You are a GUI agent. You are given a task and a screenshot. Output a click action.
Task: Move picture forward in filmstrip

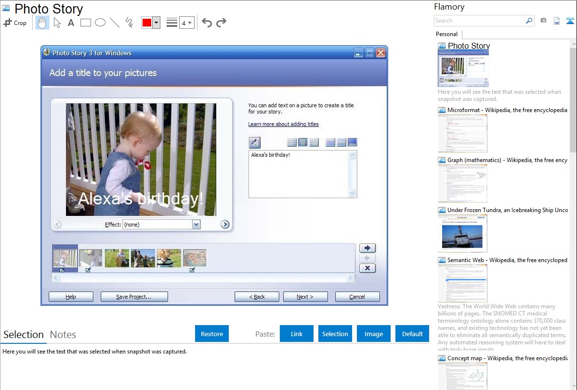pyautogui.click(x=367, y=248)
